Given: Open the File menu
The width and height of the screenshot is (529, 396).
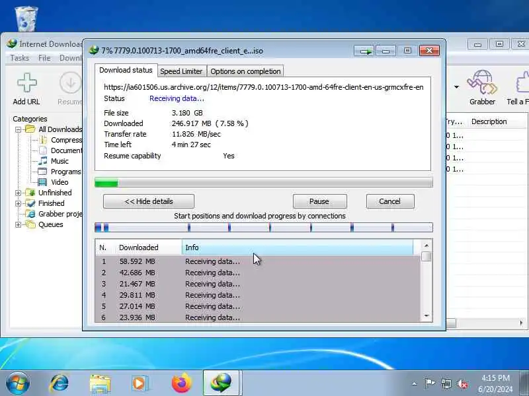Looking at the screenshot, I should [44, 58].
